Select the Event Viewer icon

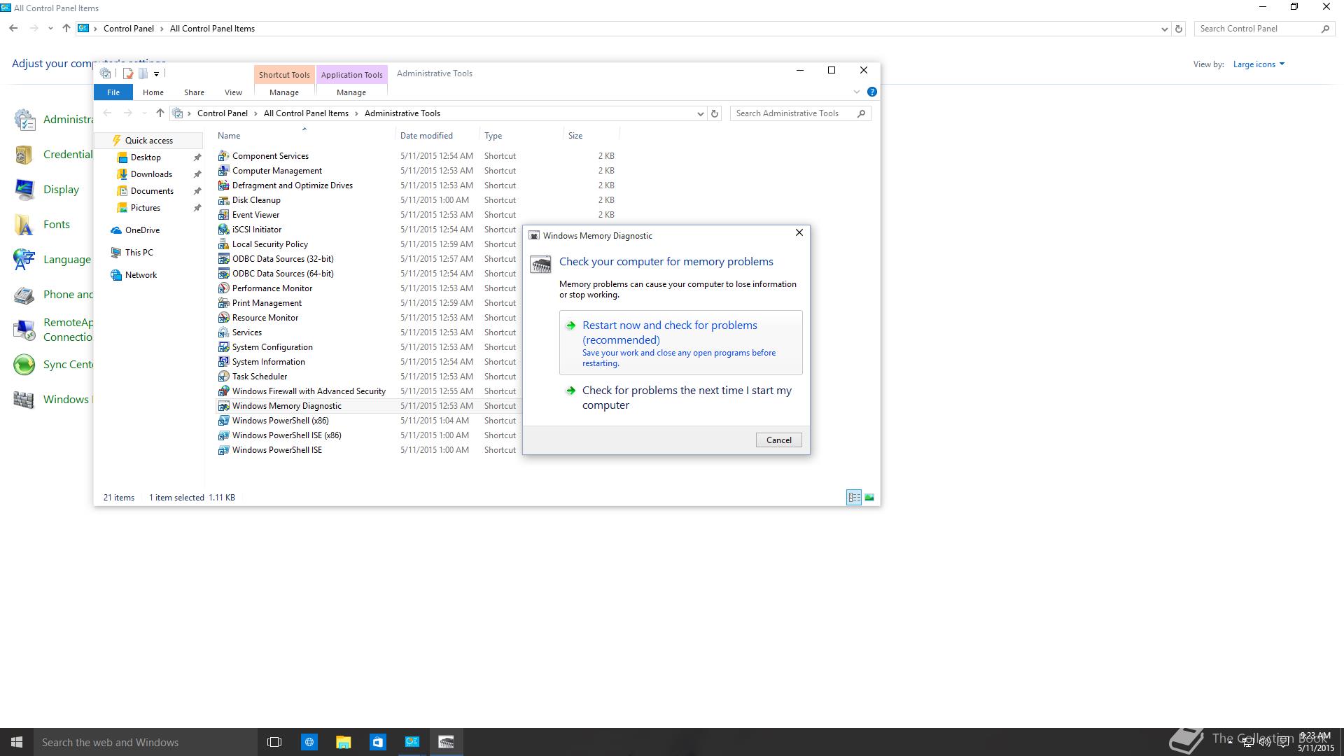point(223,214)
